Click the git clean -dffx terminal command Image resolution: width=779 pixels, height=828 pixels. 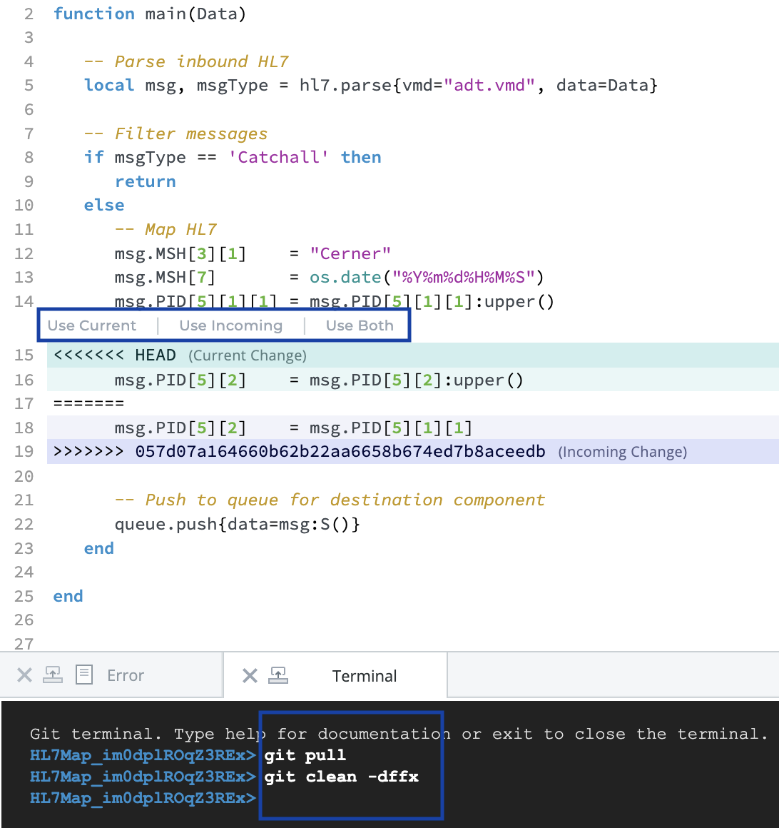pyautogui.click(x=341, y=777)
